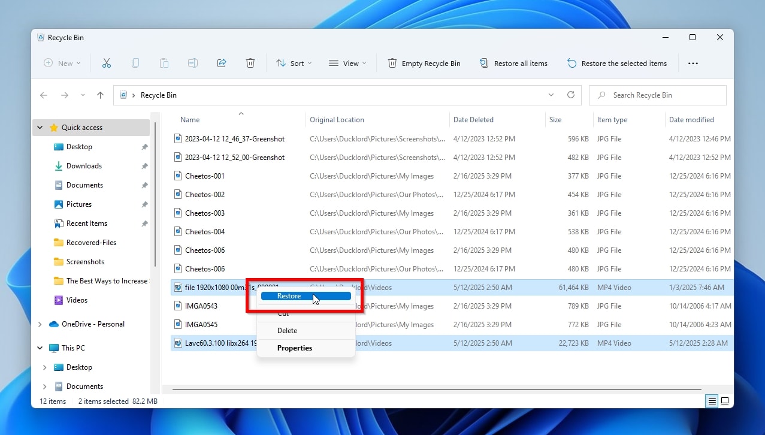The height and width of the screenshot is (435, 765).
Task: Sort by Size column header
Action: tap(555, 120)
